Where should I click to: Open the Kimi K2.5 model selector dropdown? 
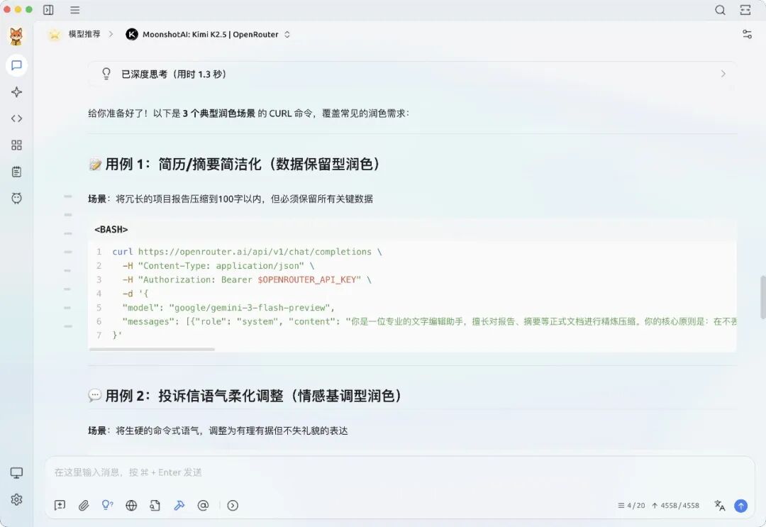point(209,34)
